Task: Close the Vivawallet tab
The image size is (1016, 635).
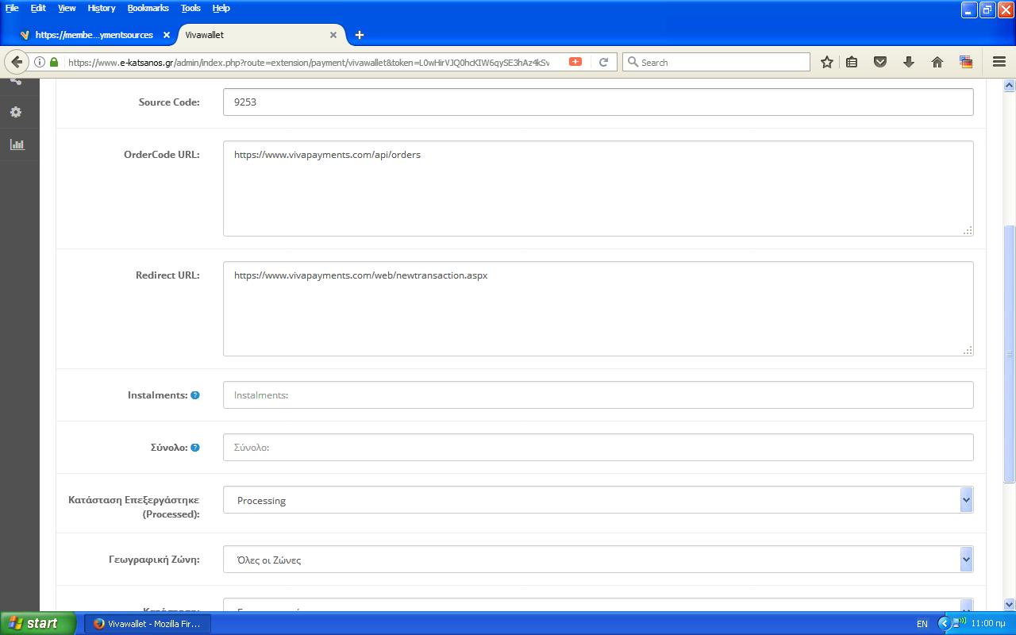Action: 333,35
